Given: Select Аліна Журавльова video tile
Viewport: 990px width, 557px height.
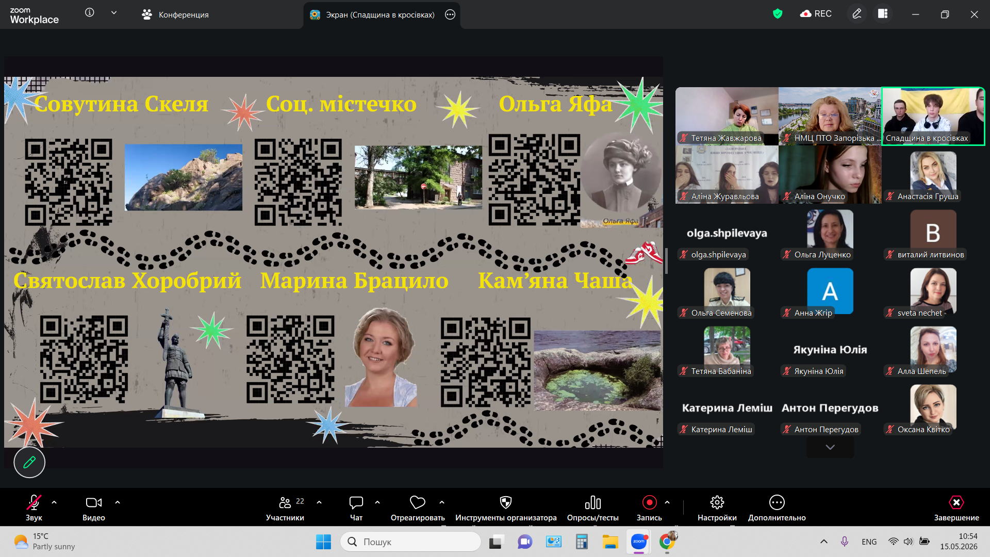Looking at the screenshot, I should click(727, 174).
